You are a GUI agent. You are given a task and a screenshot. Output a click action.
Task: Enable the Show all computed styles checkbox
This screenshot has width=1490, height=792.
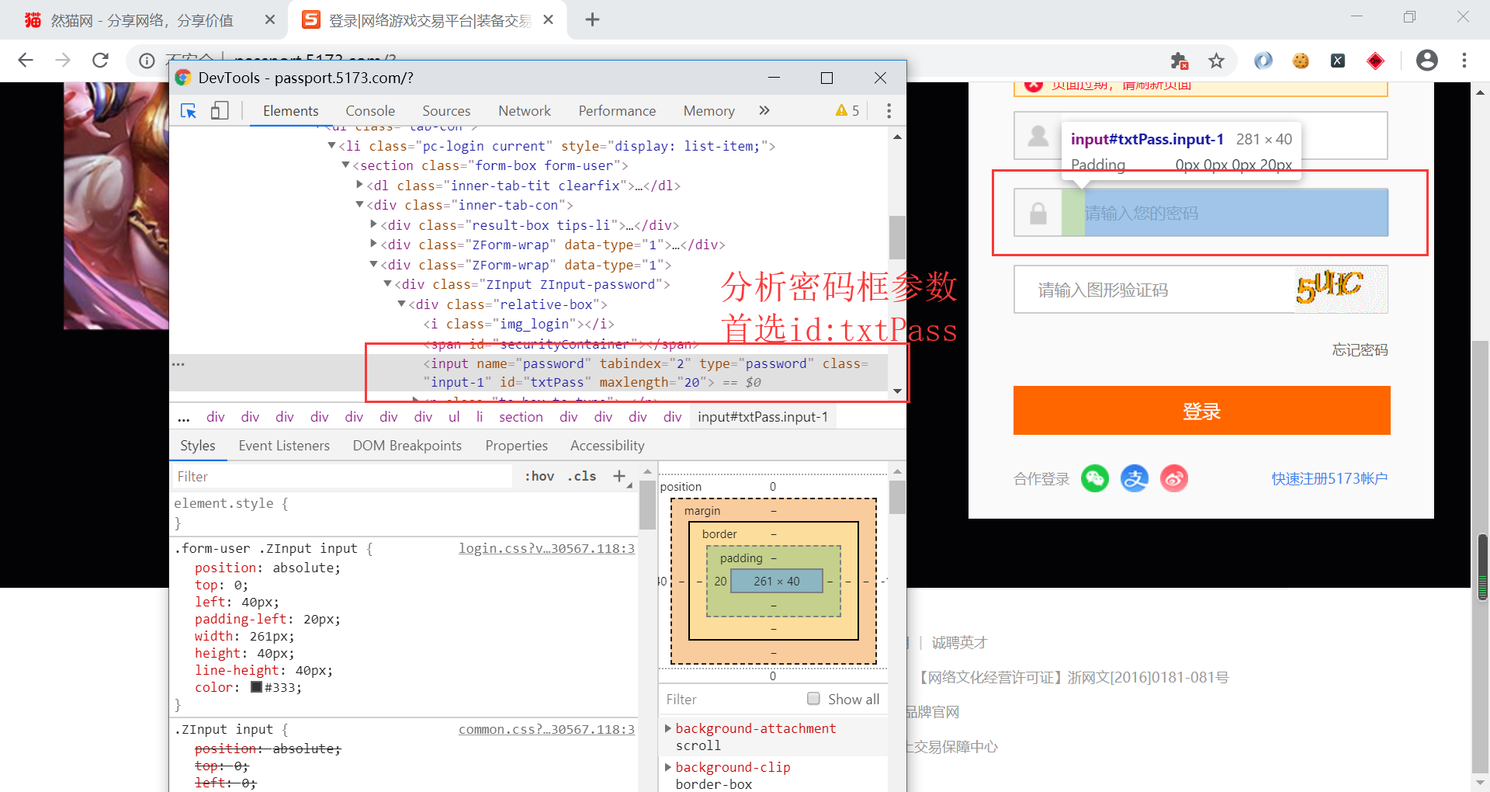coord(813,699)
